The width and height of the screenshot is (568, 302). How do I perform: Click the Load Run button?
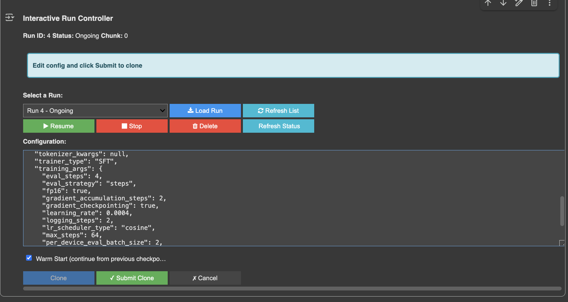pos(205,111)
